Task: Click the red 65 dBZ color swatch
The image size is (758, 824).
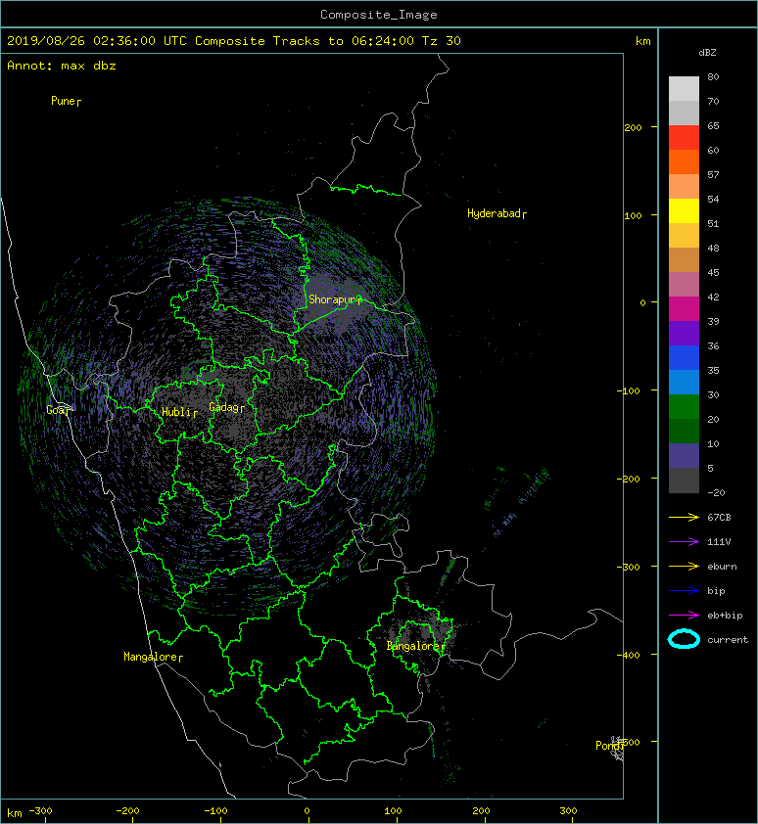Action: coord(684,138)
